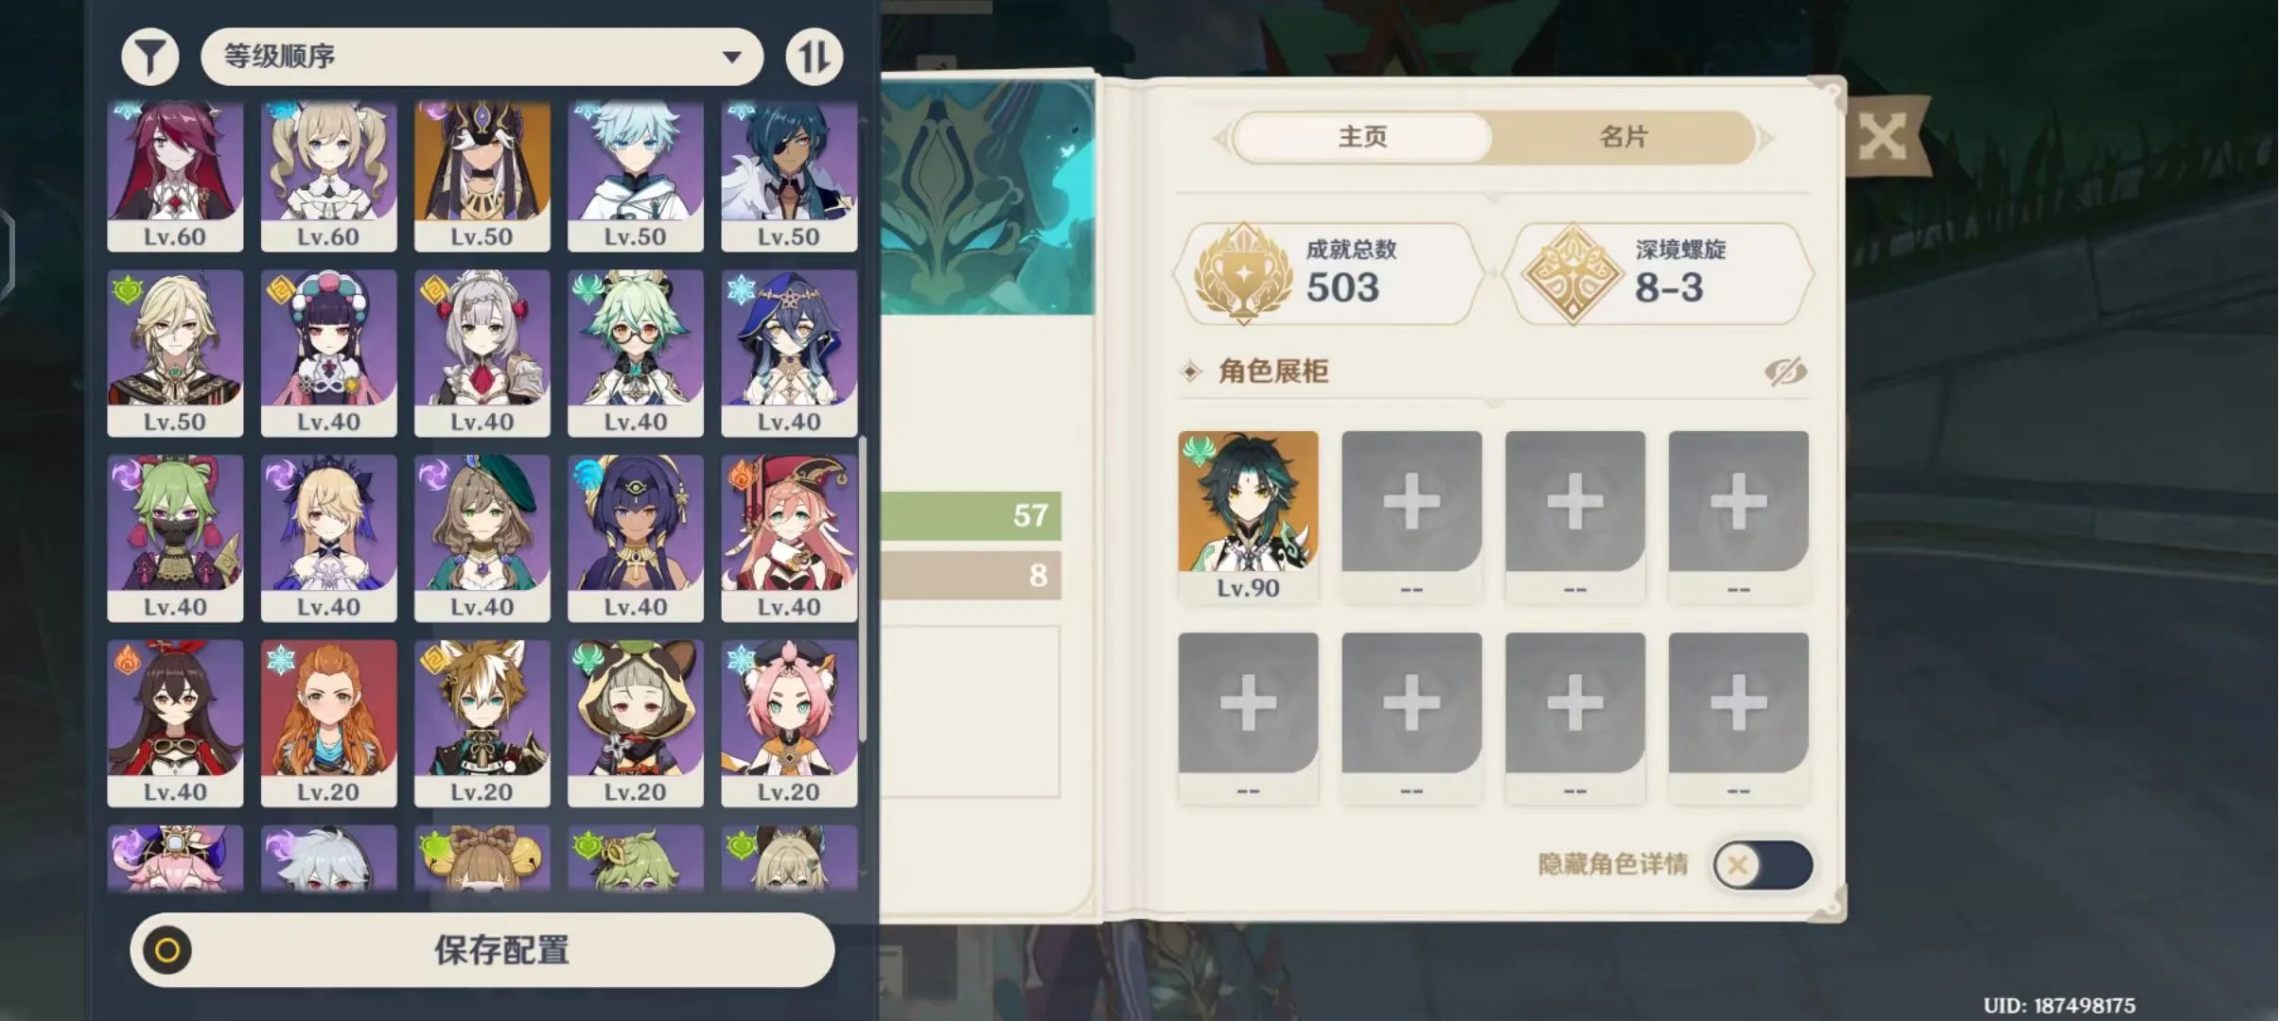
Task: Save configuration with 保存配置 button
Action: coord(482,950)
